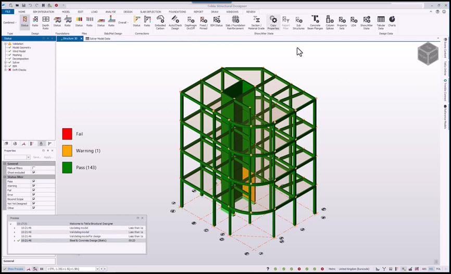Image resolution: width=451 pixels, height=274 pixels.
Task: Expand the Drift Checks tree node
Action: [5, 70]
